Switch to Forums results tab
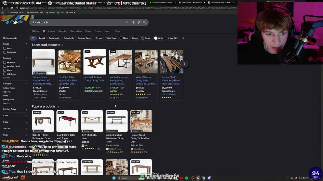323x181 pixels. coord(98,31)
